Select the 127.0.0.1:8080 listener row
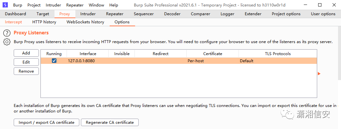This screenshot has width=341, height=129. [x=179, y=61]
